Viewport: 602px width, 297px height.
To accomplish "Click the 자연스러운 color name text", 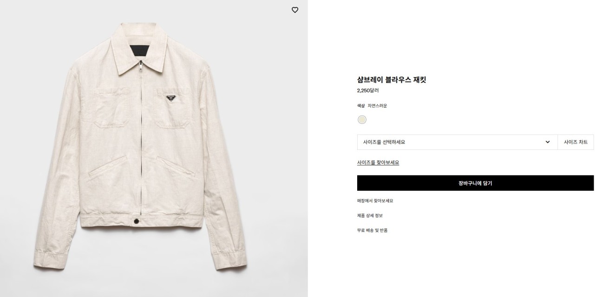I will click(x=377, y=106).
